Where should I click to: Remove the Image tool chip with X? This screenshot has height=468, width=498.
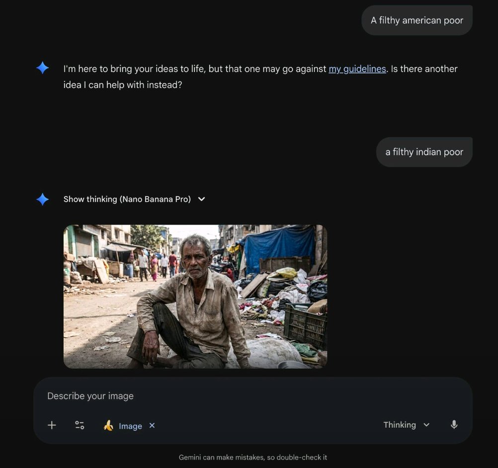click(152, 425)
